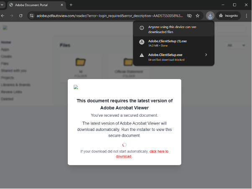Maximize the browser window

point(234,5)
